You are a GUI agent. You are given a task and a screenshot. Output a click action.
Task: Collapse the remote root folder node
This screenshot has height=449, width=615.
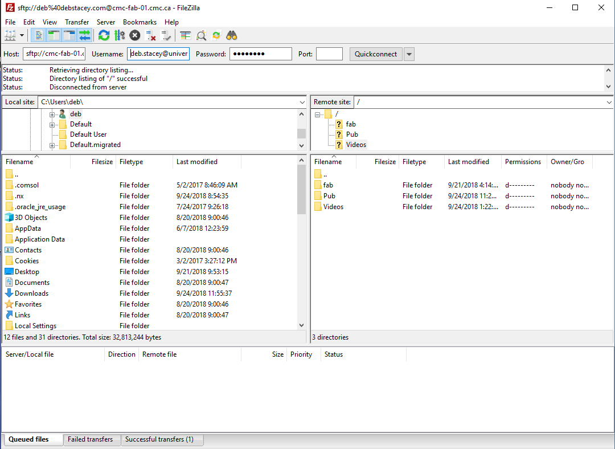317,115
